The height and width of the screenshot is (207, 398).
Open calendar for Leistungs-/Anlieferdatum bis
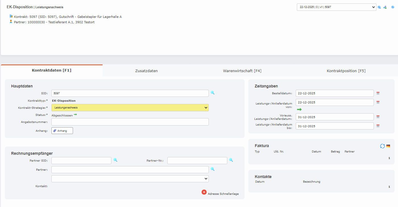click(378, 126)
